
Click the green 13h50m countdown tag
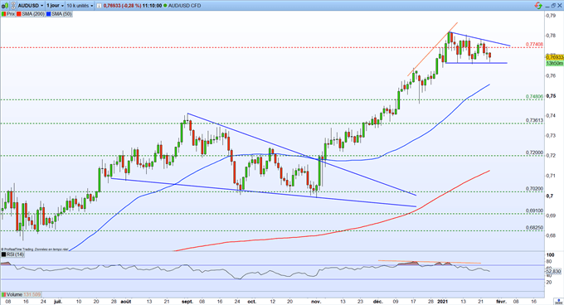pyautogui.click(x=555, y=63)
